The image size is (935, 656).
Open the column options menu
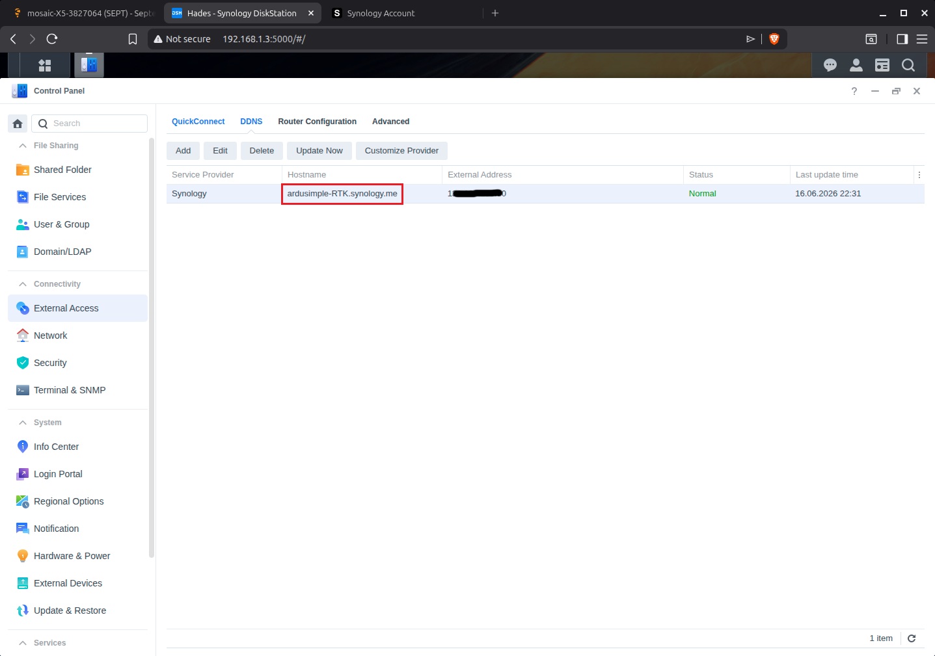[919, 175]
